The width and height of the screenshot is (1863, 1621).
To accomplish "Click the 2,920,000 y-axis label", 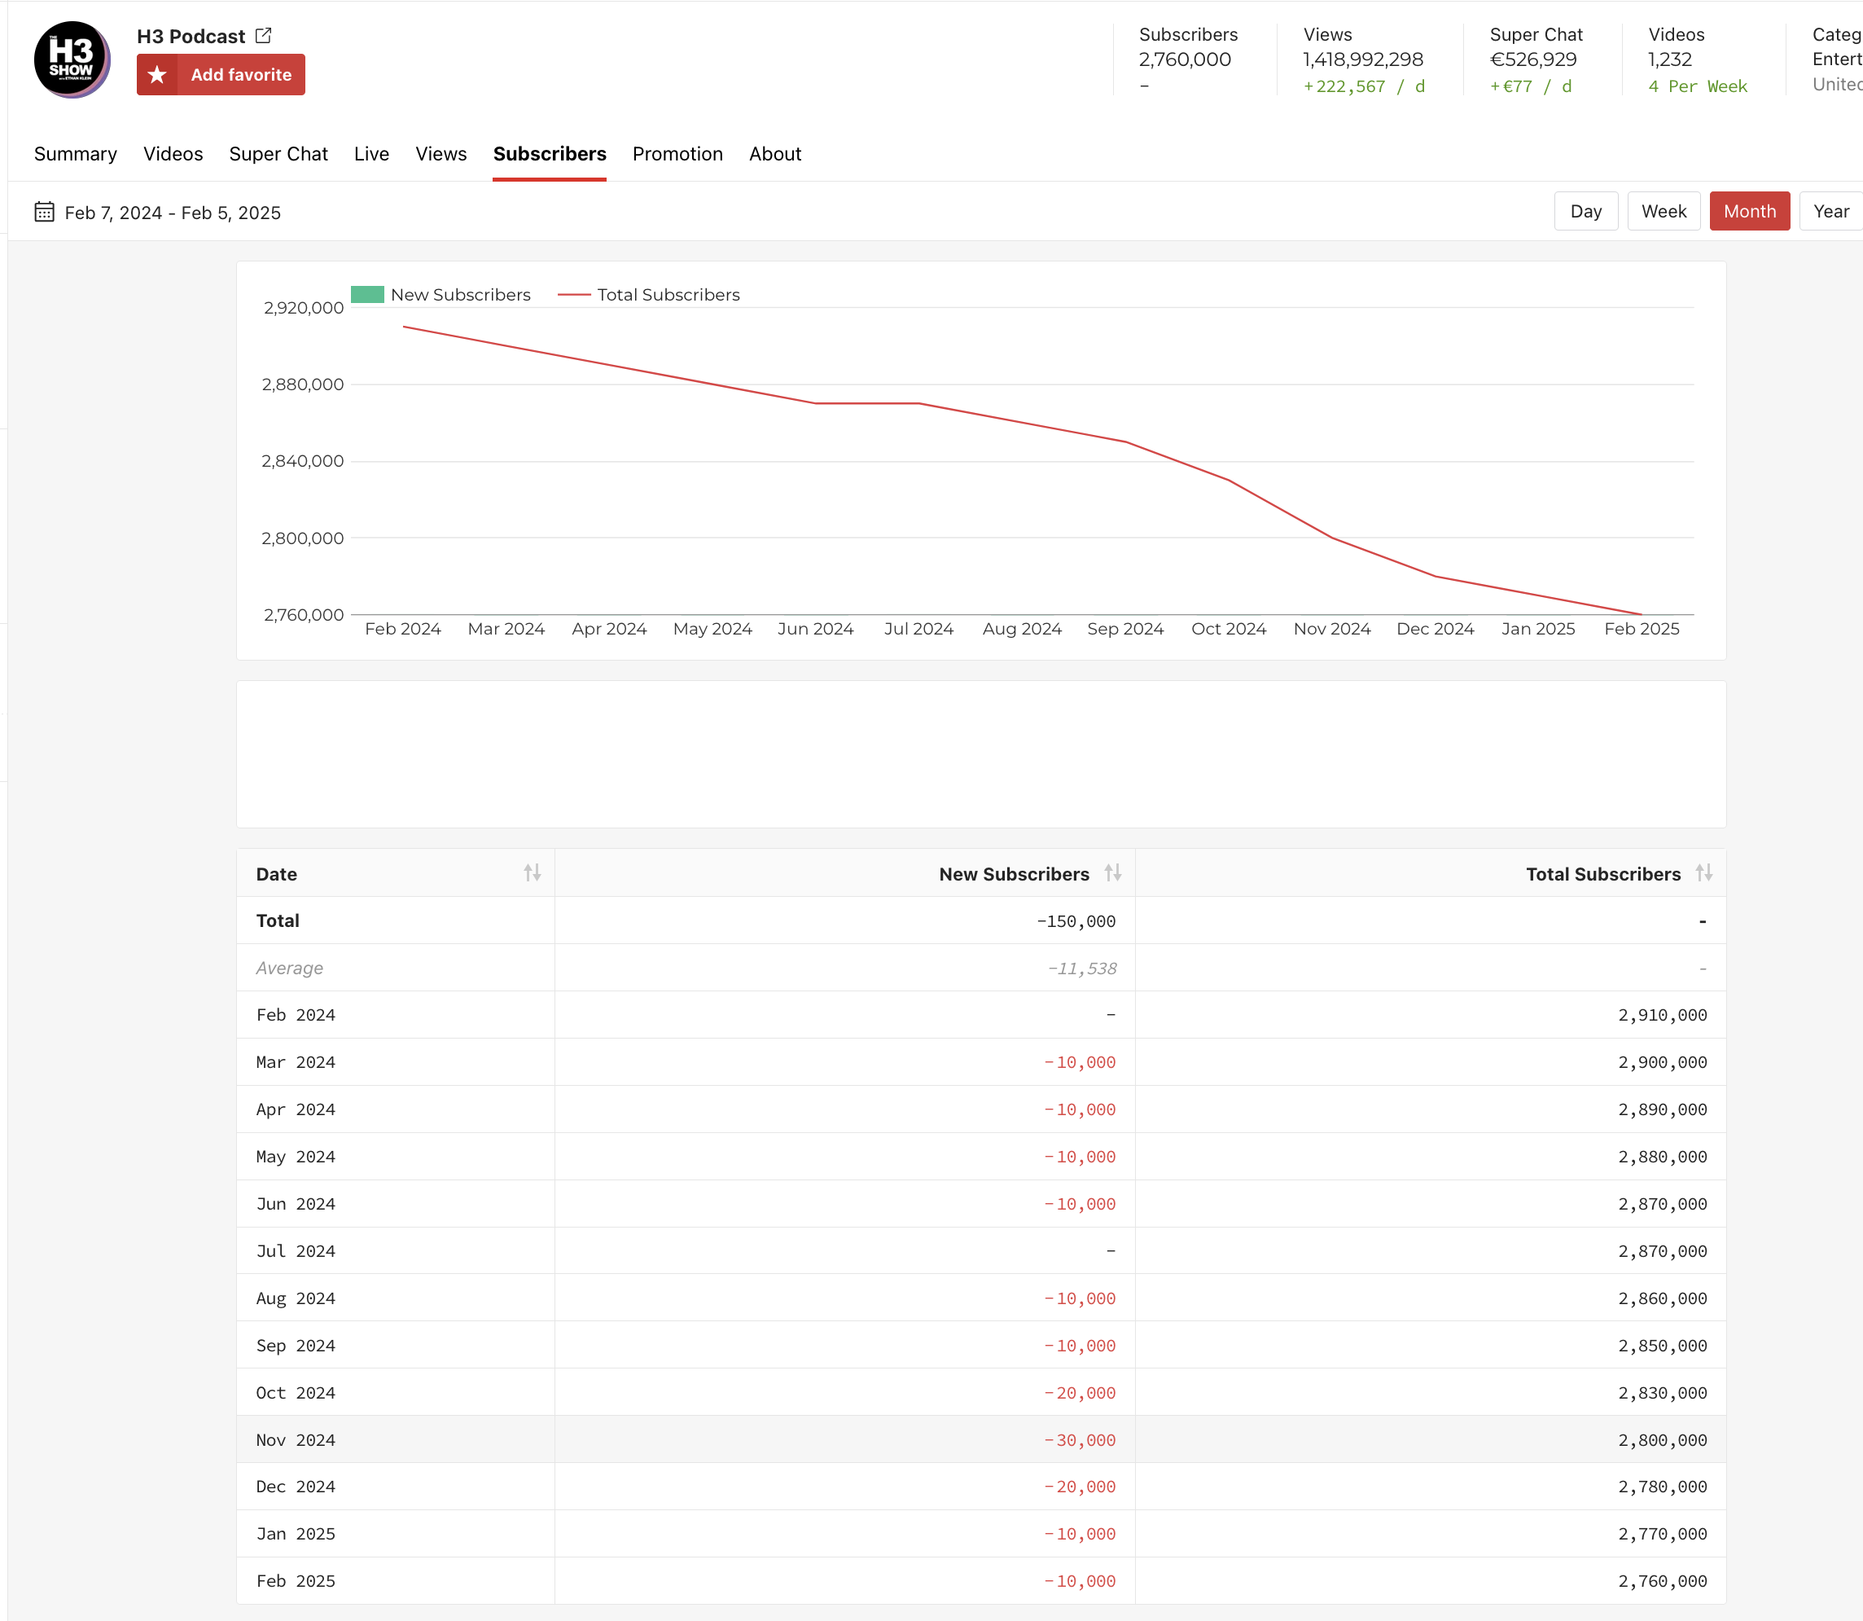I will [303, 308].
